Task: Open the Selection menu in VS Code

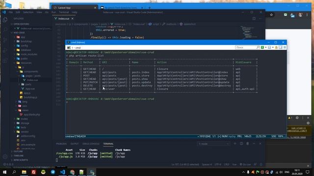Action: pos(28,12)
